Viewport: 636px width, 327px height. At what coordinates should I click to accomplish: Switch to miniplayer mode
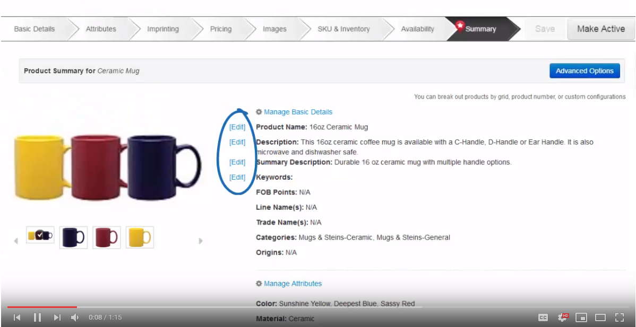581,317
